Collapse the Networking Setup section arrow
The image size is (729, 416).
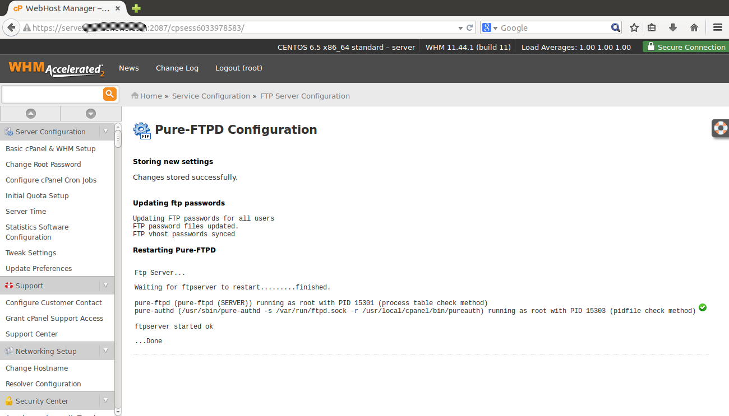[105, 351]
